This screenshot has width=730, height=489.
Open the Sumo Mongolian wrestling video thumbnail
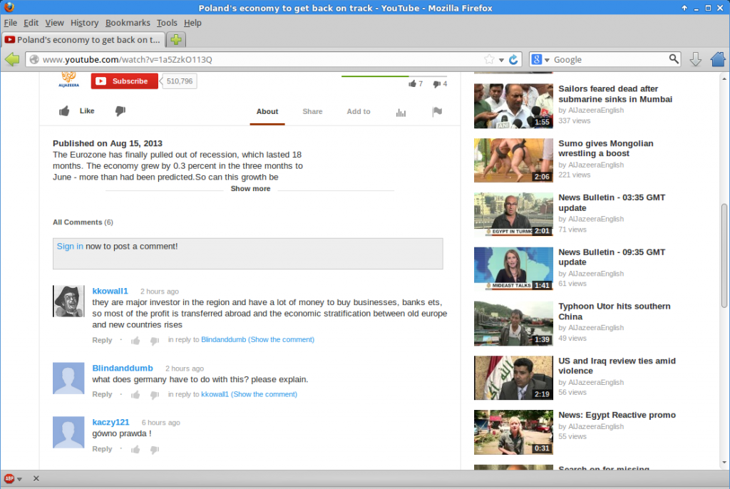coord(513,160)
